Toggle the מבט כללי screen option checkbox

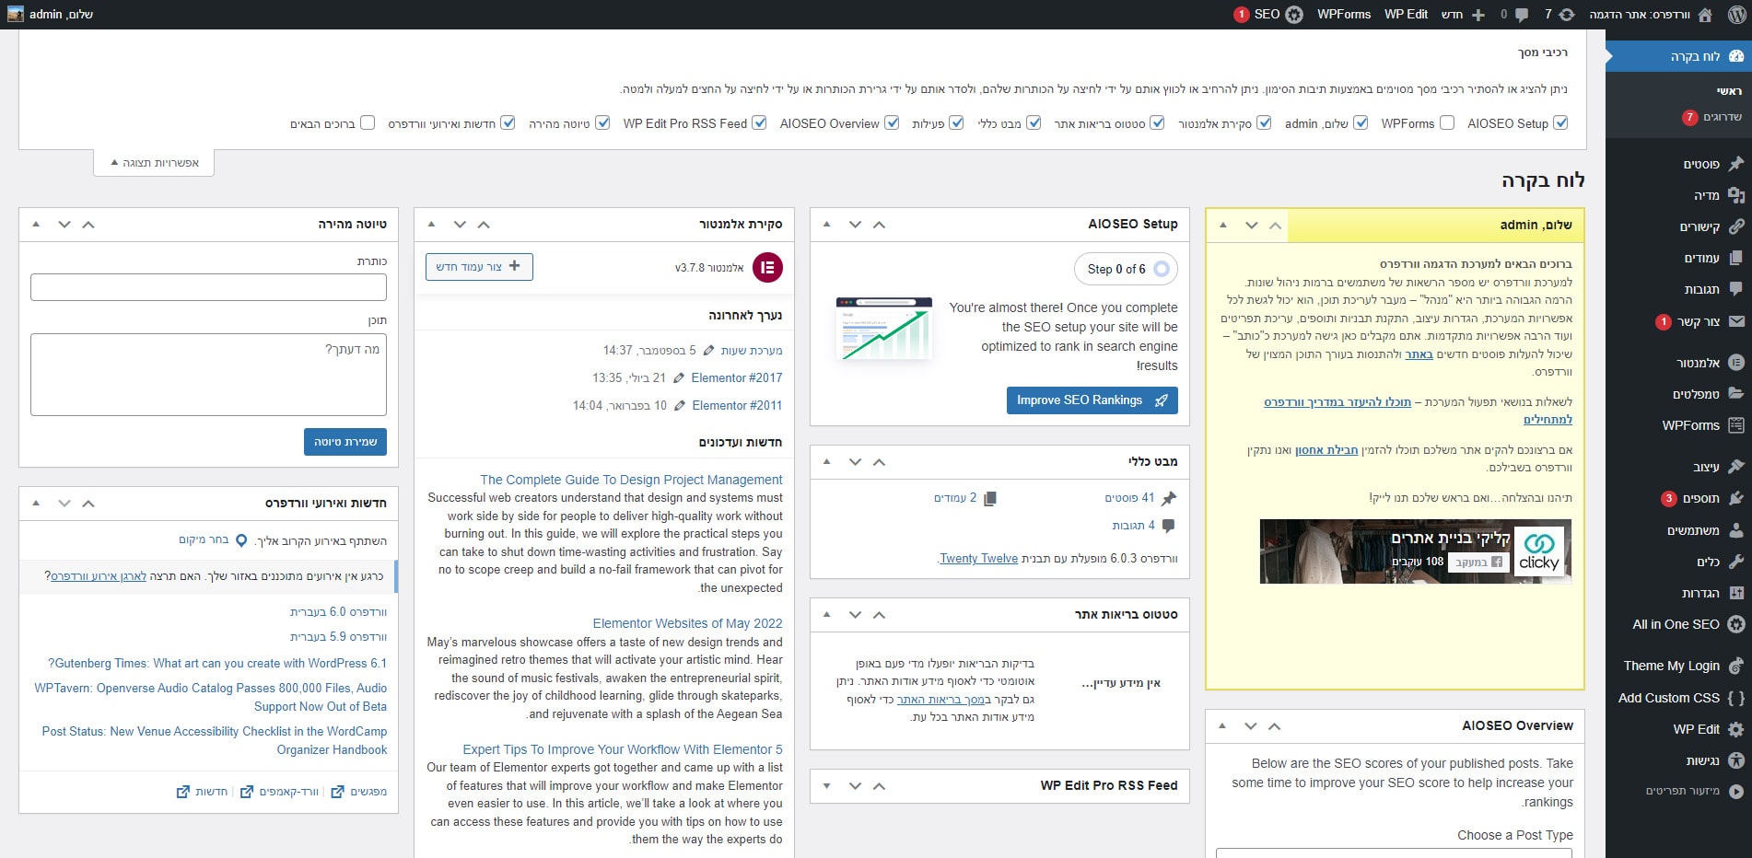pyautogui.click(x=1034, y=122)
